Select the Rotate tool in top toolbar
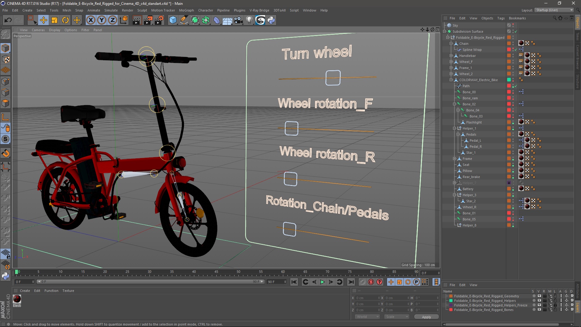 (65, 20)
